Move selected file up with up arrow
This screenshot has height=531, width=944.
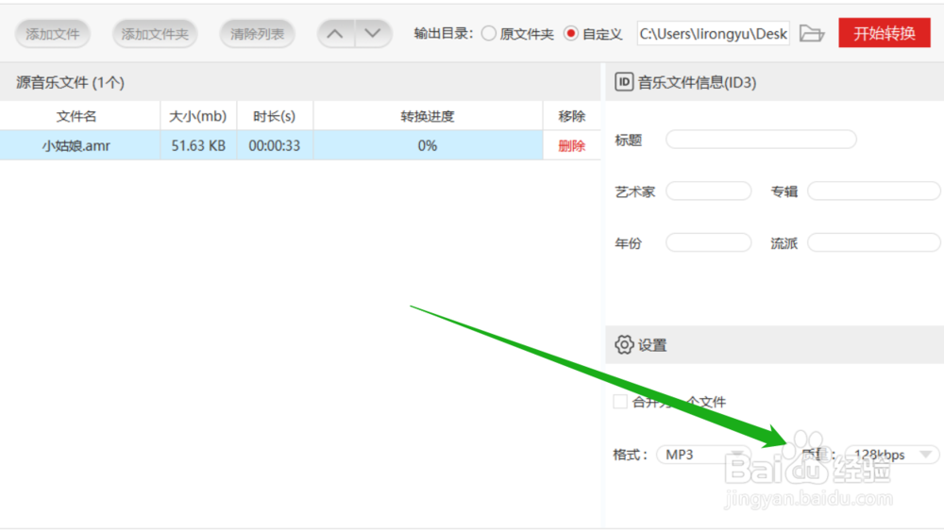[336, 34]
